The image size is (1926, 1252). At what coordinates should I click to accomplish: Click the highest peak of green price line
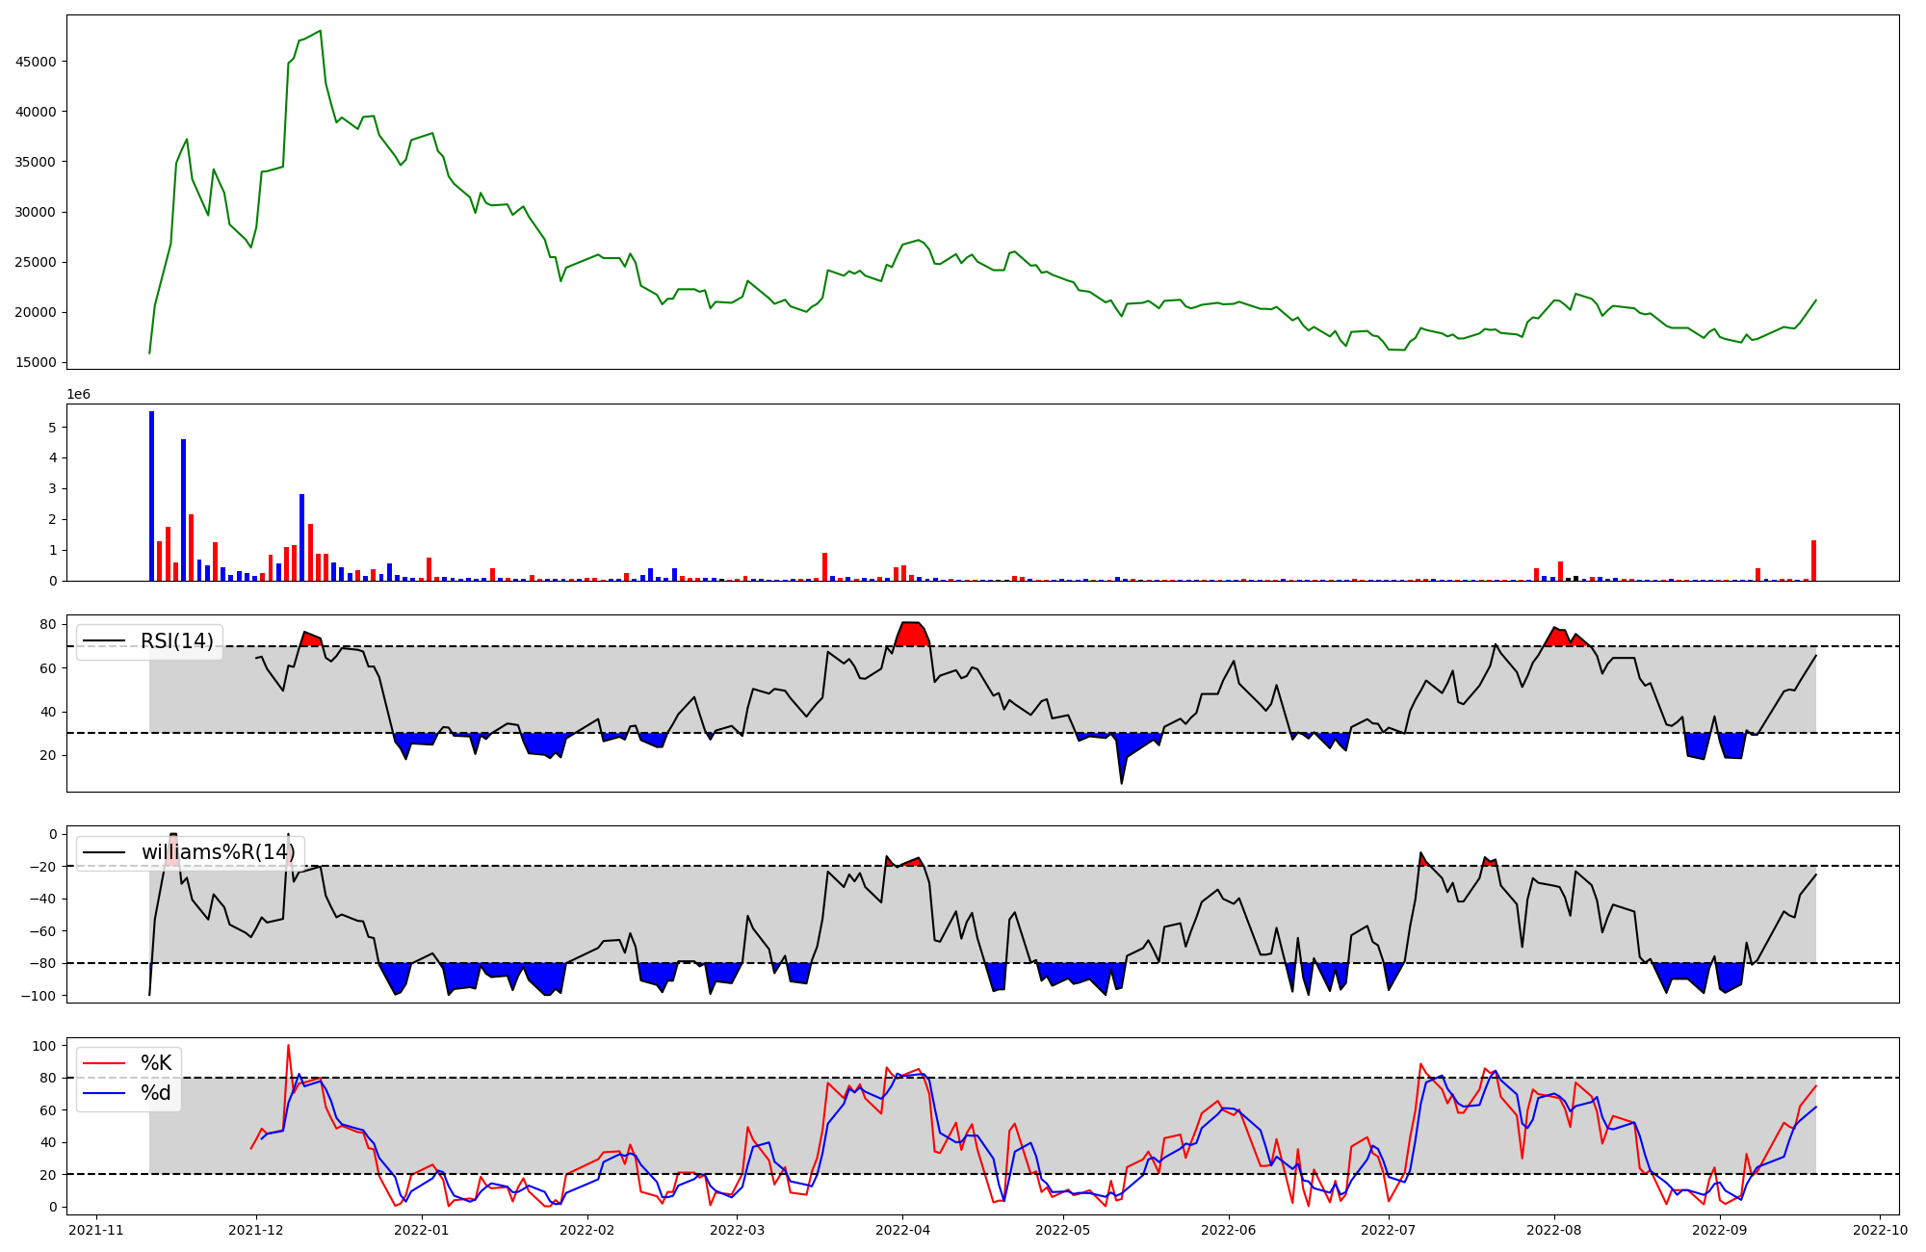click(x=320, y=32)
